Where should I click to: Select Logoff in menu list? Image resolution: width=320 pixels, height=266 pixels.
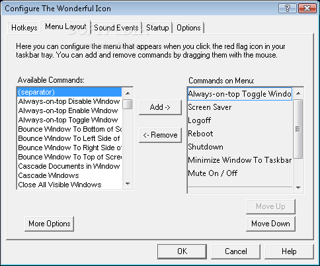(x=240, y=120)
